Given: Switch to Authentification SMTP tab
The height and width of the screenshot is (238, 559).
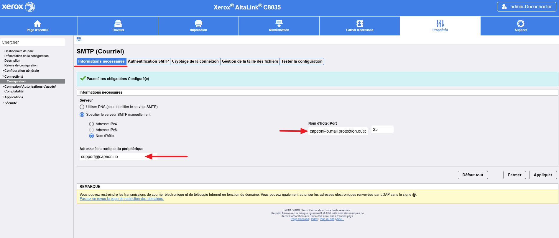Looking at the screenshot, I should point(148,61).
